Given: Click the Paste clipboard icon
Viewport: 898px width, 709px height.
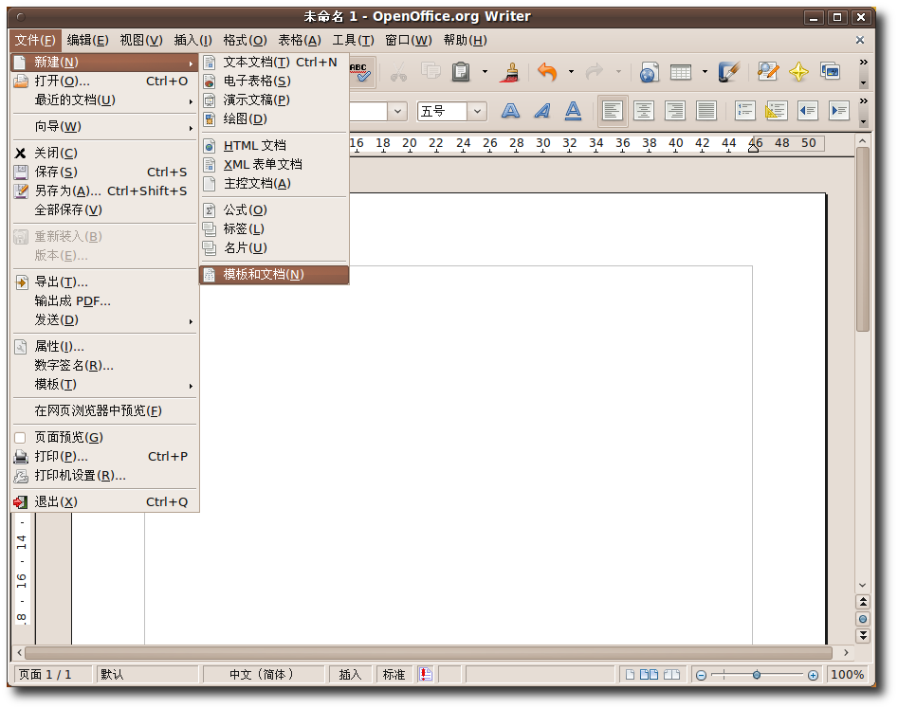Looking at the screenshot, I should click(461, 72).
